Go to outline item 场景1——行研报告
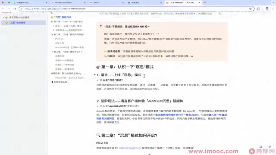The height and width of the screenshot is (155, 276). pyautogui.click(x=64, y=60)
